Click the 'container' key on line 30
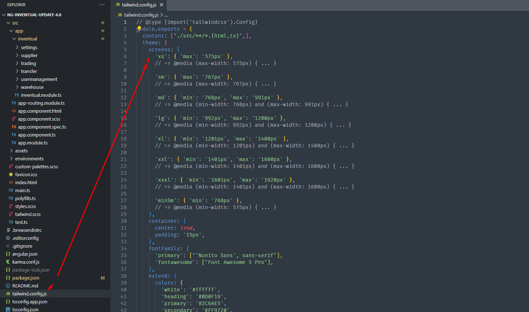 point(163,221)
